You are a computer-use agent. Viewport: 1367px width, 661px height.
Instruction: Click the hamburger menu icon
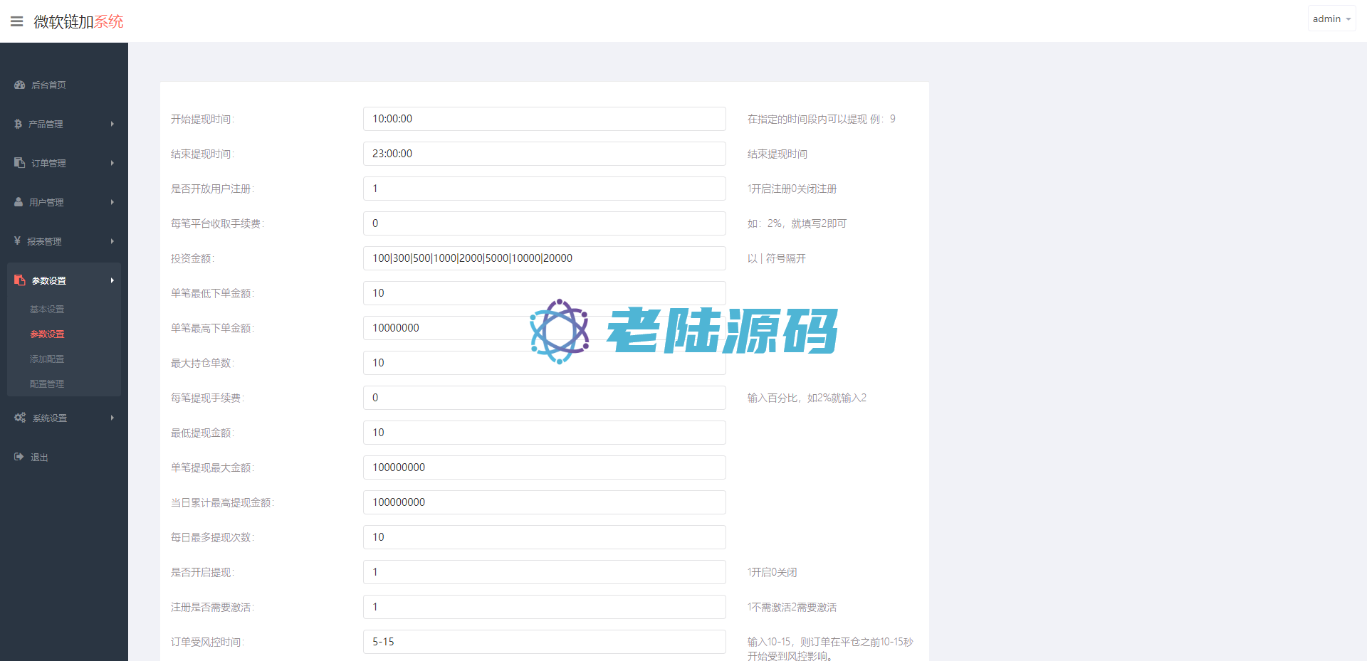point(16,21)
